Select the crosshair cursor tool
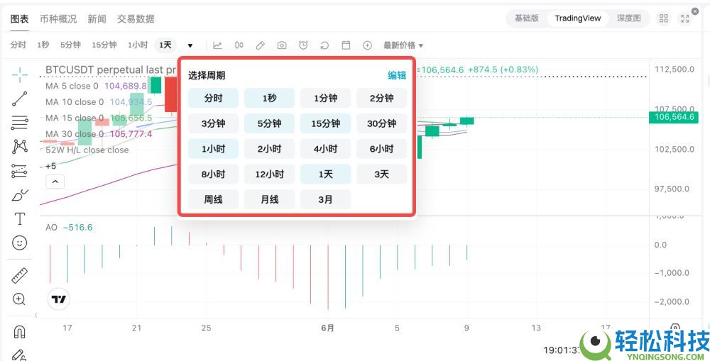The width and height of the screenshot is (710, 361). (19, 74)
